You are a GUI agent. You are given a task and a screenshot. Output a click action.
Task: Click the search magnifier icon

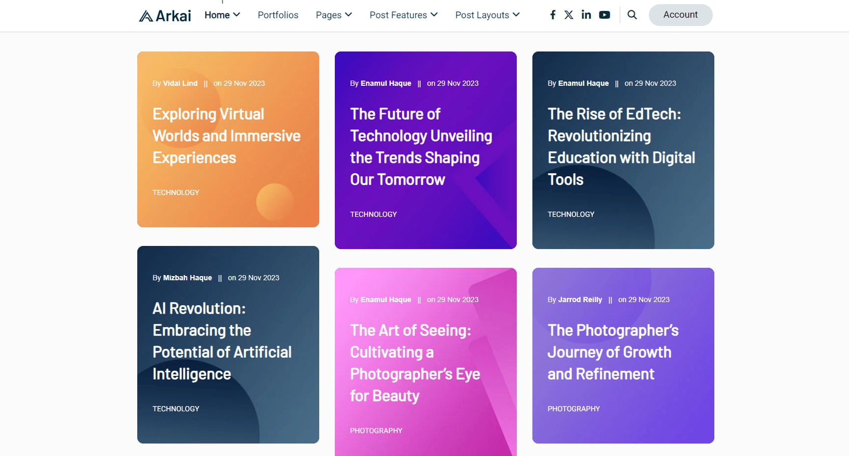[632, 15]
